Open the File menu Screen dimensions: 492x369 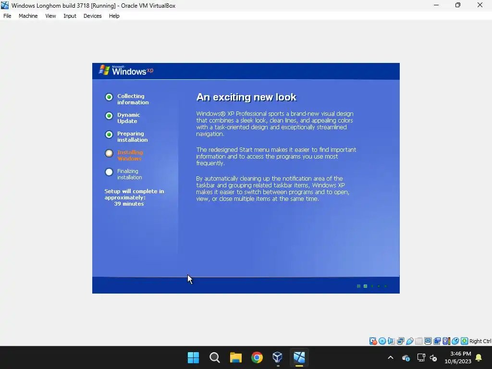click(x=7, y=16)
